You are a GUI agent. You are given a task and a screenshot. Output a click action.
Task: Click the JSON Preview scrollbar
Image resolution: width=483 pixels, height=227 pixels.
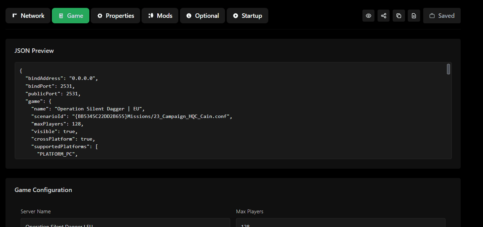coord(448,69)
